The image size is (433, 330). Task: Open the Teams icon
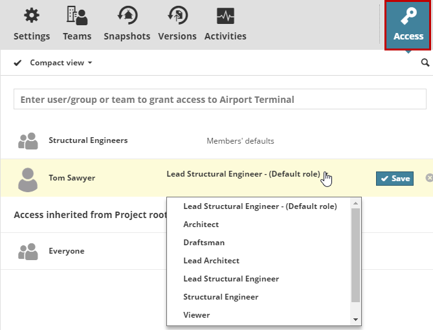[x=77, y=17]
